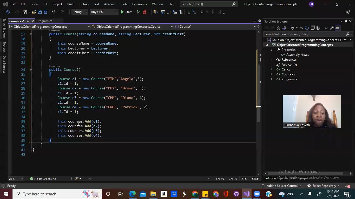Open the Server Explorer side tab

click(x=4, y=29)
